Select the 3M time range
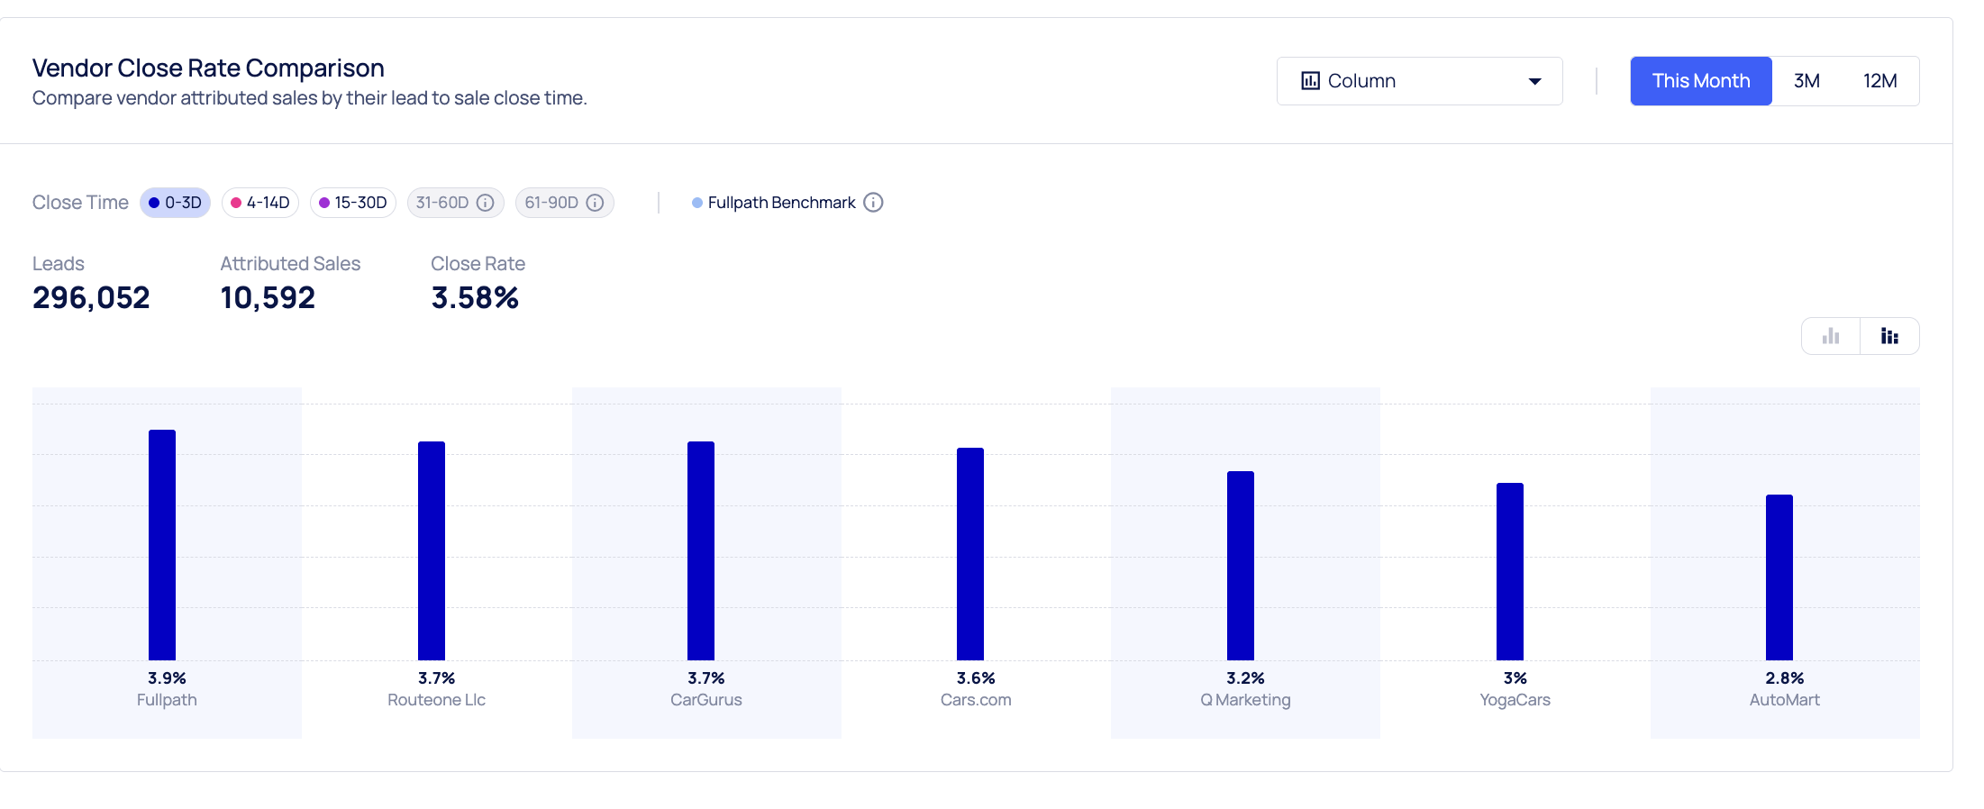Screen dimensions: 1984x809 (1807, 81)
